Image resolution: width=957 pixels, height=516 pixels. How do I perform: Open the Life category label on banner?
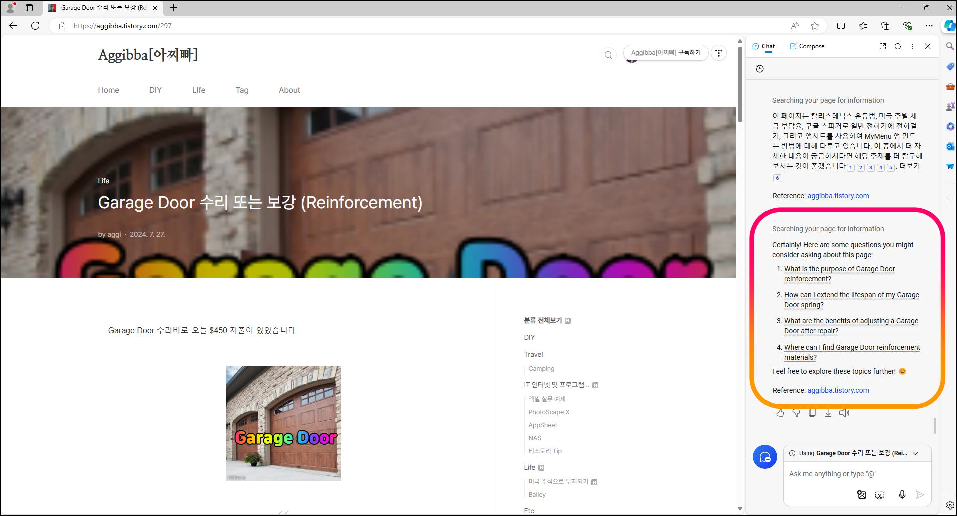click(x=104, y=181)
